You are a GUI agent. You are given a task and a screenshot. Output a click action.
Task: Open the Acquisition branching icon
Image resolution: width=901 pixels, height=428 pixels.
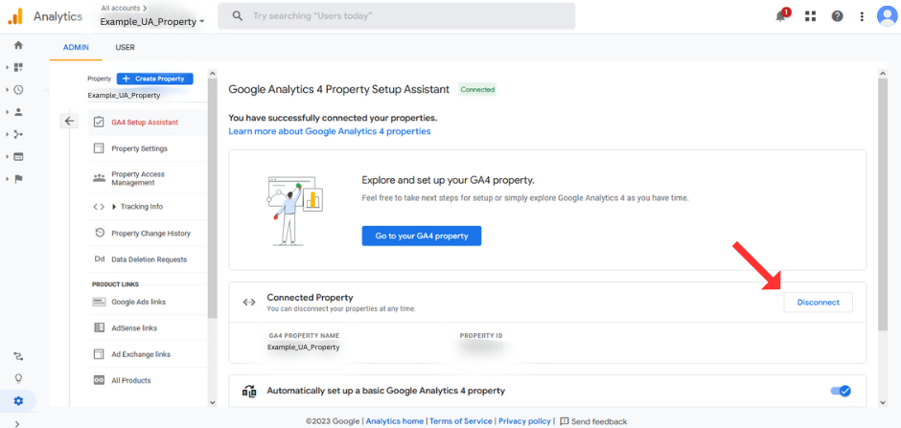pyautogui.click(x=18, y=134)
